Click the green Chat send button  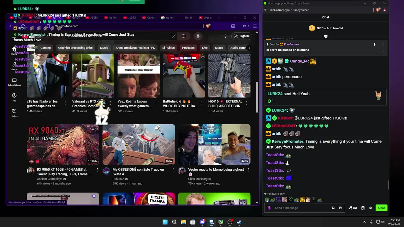[x=382, y=208]
